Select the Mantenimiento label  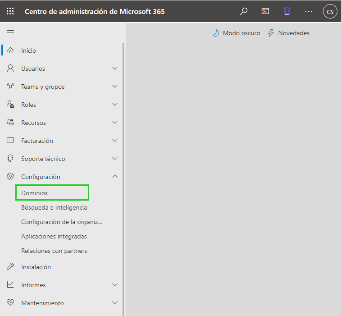point(42,303)
